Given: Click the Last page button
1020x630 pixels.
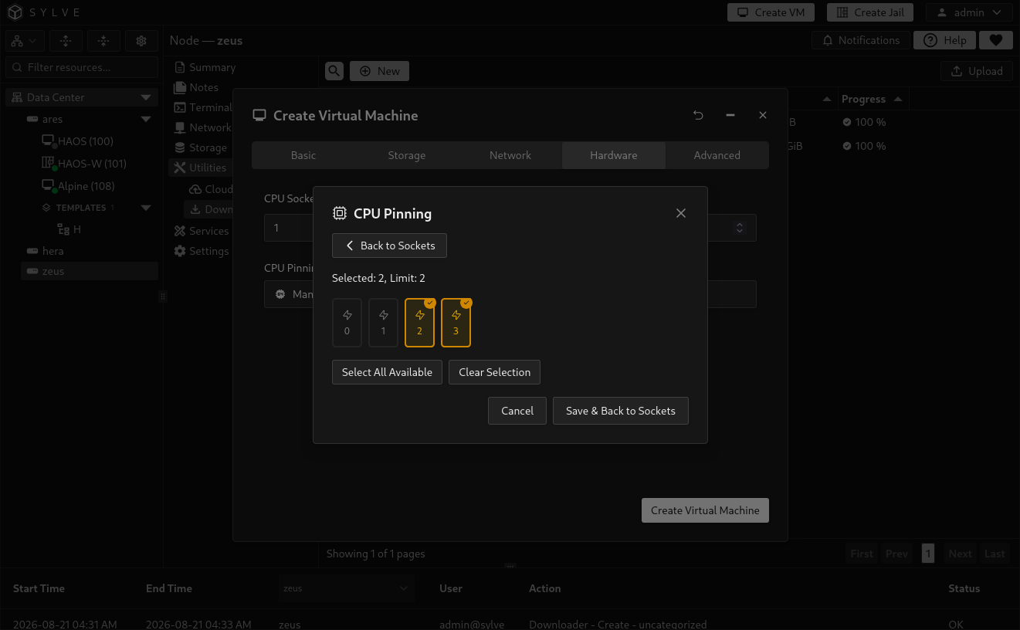Looking at the screenshot, I should coord(995,554).
